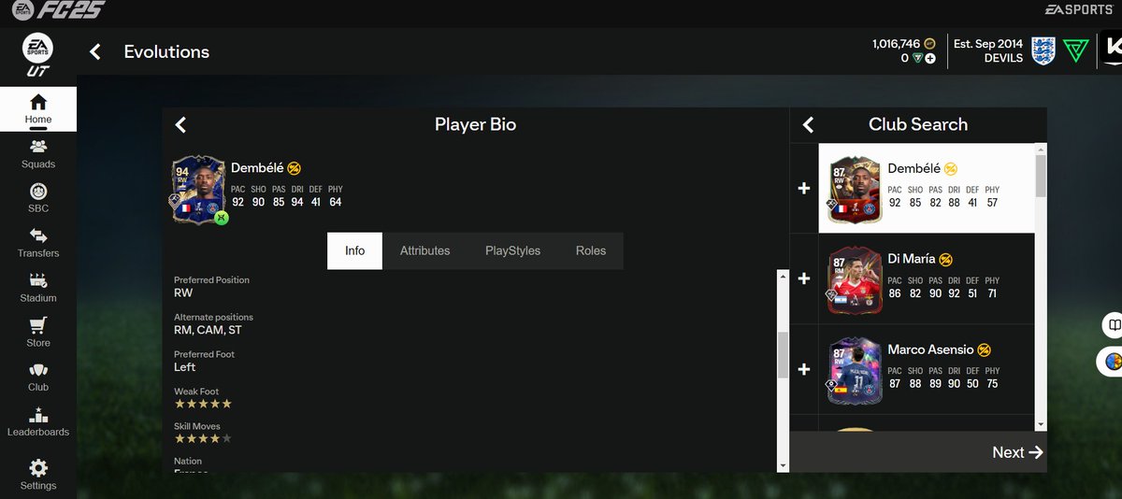
Task: Select the 94-rated Dembélé card image
Action: point(196,190)
